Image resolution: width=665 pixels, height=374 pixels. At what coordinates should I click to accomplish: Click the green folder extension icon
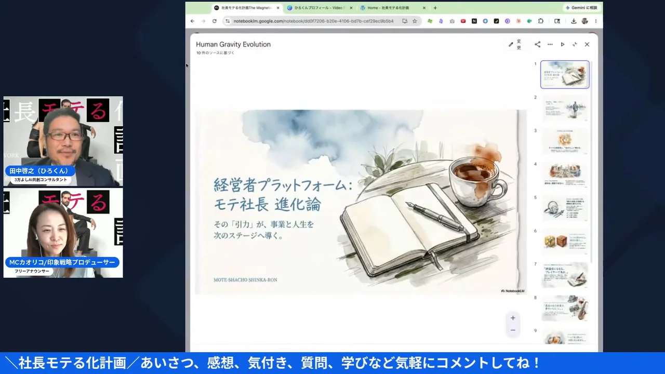coord(430,21)
